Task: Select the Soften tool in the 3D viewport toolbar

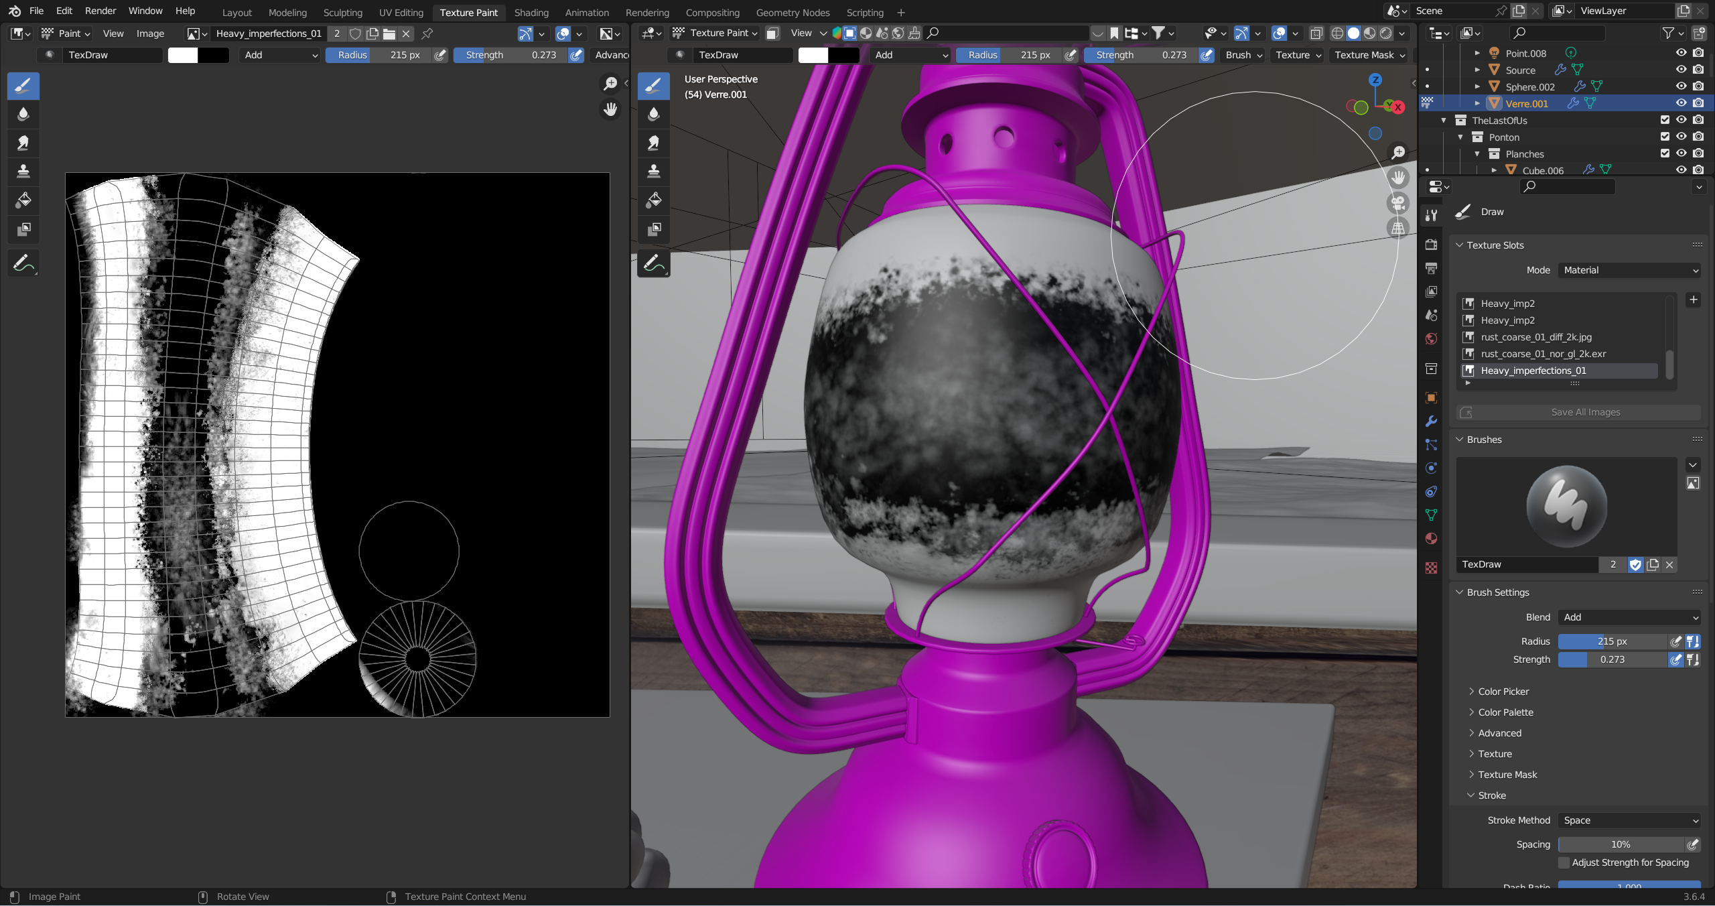Action: [x=654, y=114]
